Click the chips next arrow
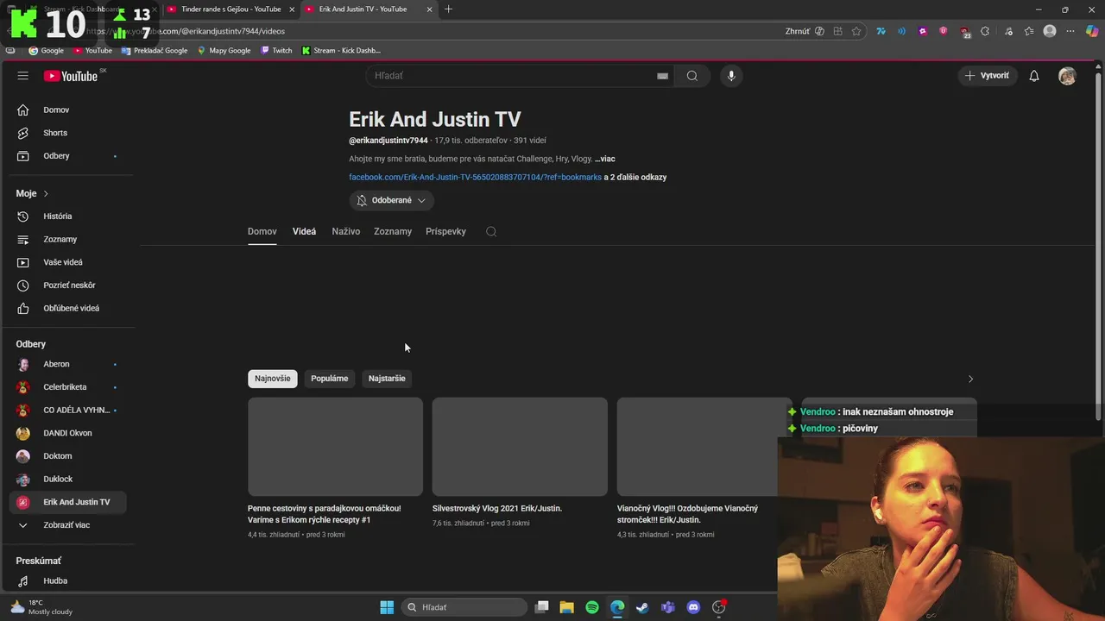 point(970,379)
